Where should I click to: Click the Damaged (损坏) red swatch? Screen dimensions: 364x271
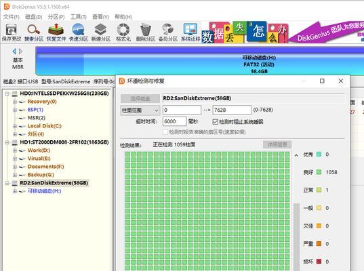click(319, 262)
